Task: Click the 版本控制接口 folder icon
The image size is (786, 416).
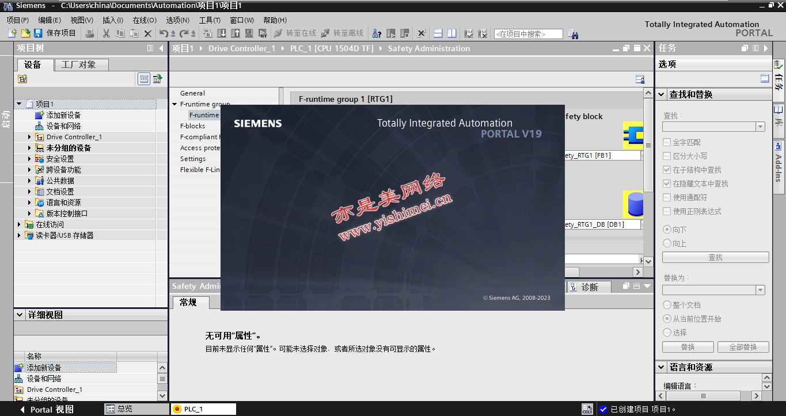Action: (40, 213)
